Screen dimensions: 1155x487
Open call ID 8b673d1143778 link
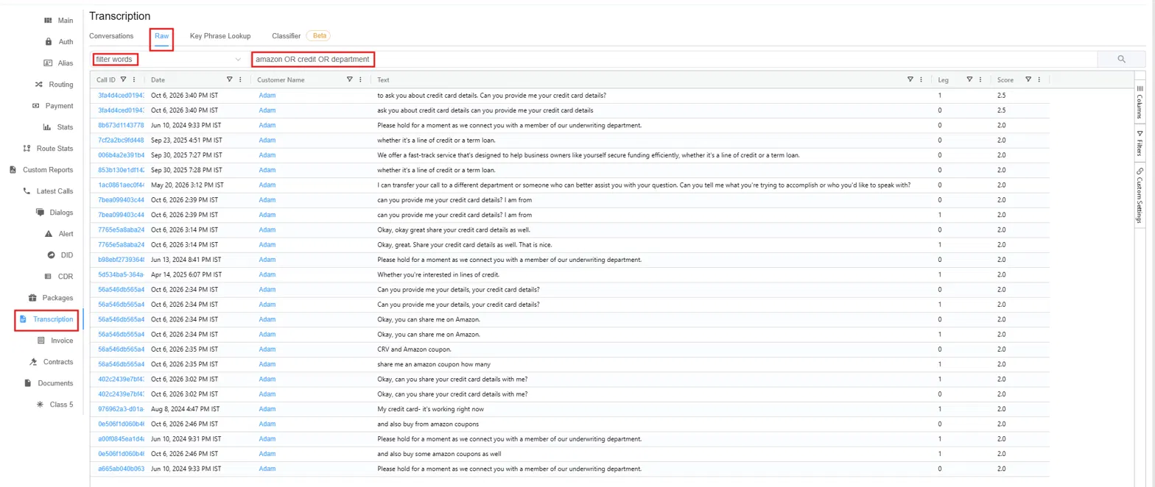click(122, 125)
